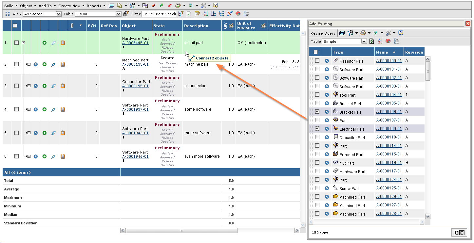Click the tools icon in the Add Existing toolbar
The width and height of the screenshot is (474, 243).
[x=389, y=33]
